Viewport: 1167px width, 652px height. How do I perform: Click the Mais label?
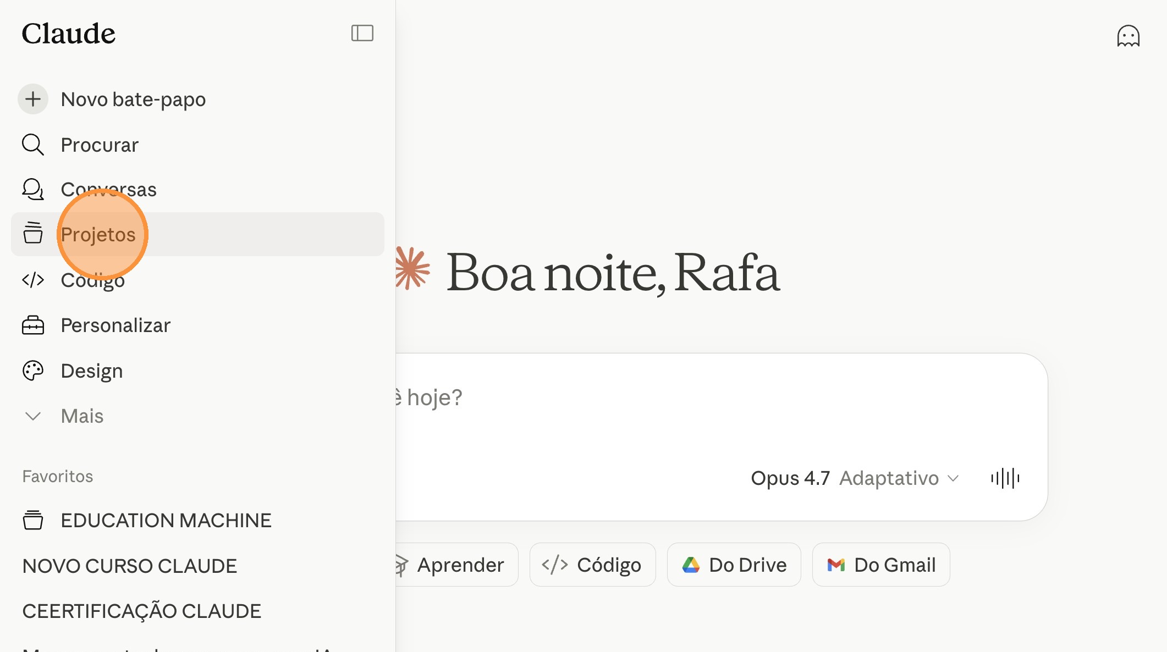(x=82, y=416)
